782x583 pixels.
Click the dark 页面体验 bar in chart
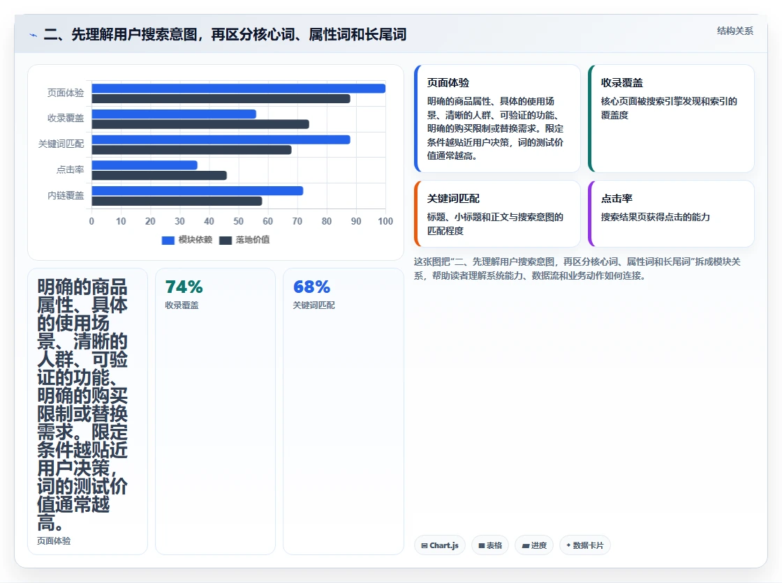click(x=221, y=98)
